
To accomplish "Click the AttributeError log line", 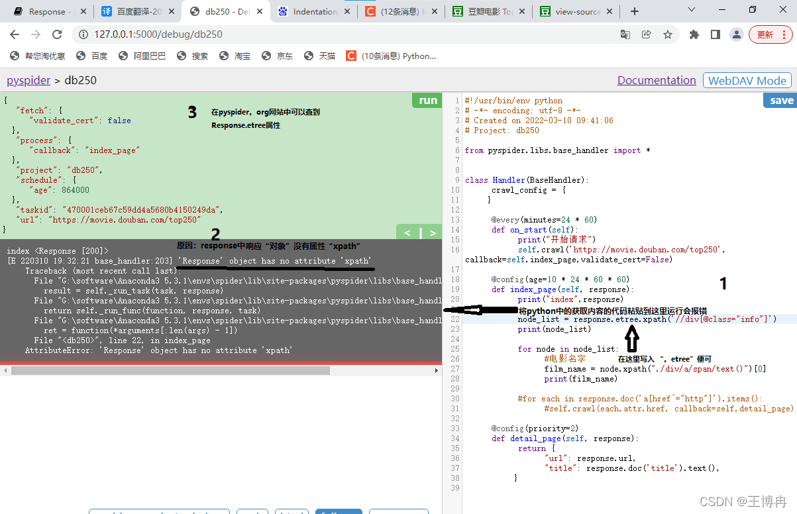I will (158, 350).
